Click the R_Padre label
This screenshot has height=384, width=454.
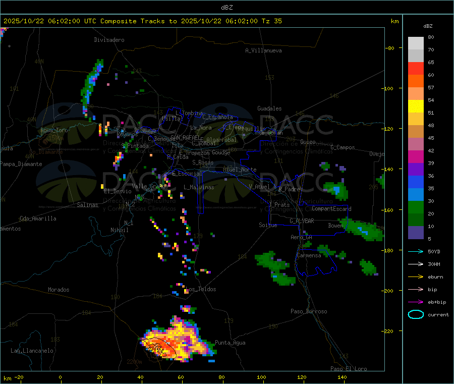tap(289, 189)
